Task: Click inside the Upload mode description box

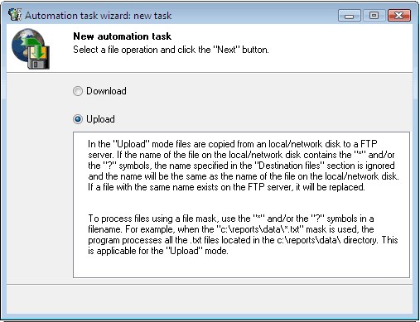Action: [x=241, y=204]
